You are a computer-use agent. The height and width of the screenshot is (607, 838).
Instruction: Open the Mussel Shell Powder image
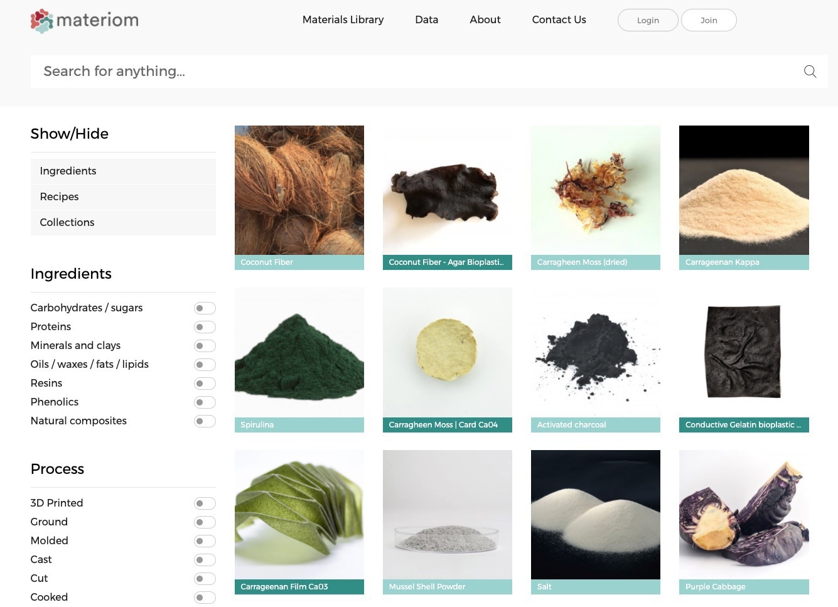click(447, 515)
